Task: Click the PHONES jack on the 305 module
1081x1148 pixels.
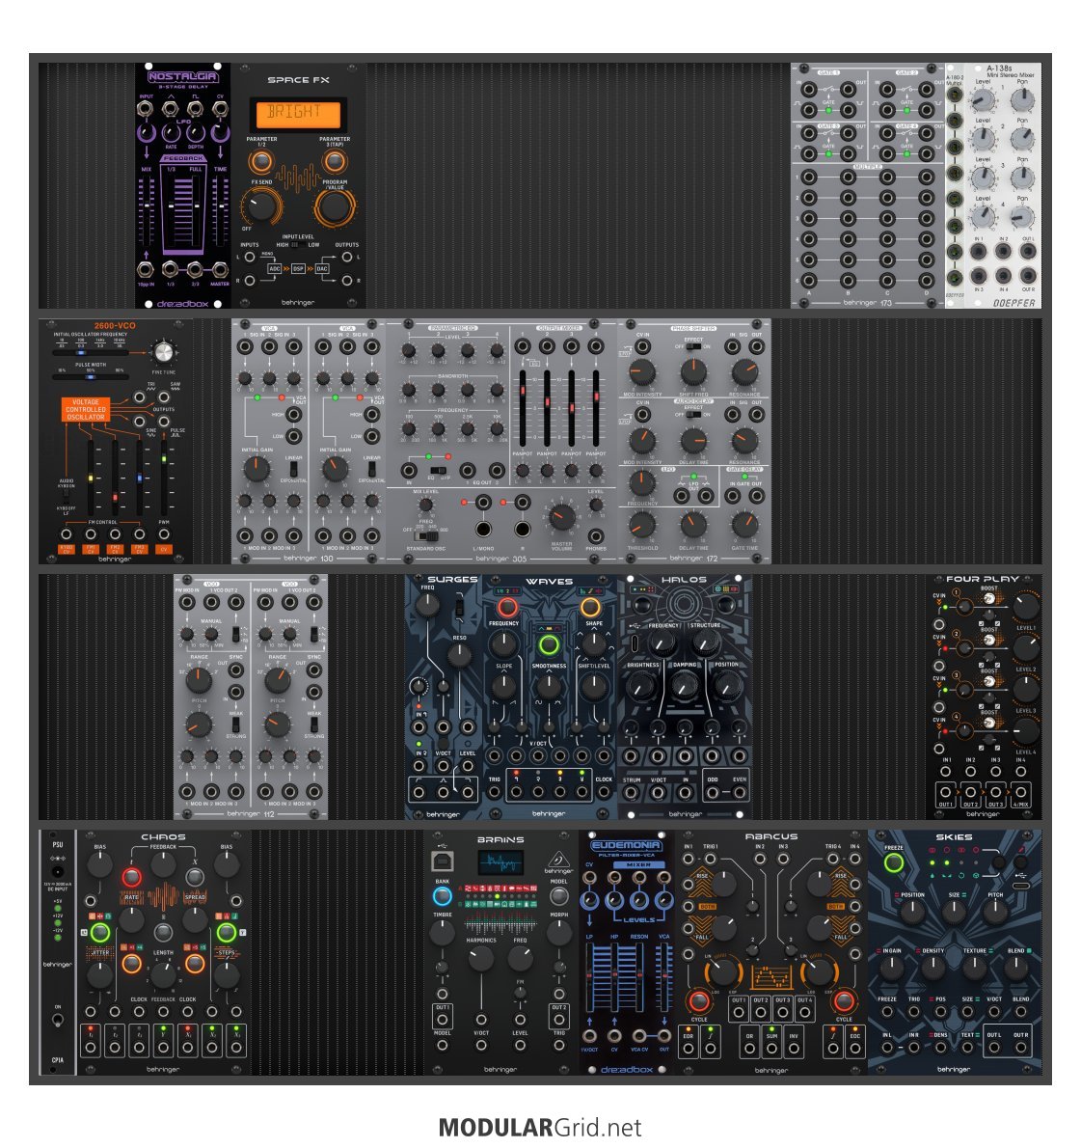Action: tap(597, 536)
